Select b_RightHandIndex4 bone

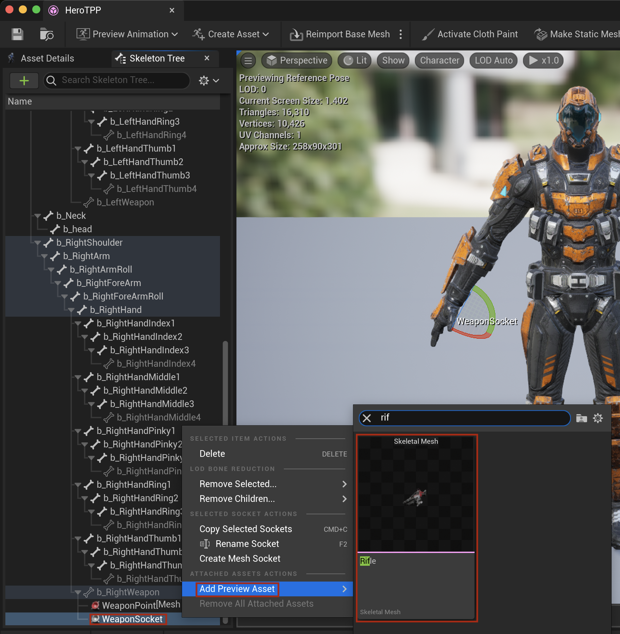tap(156, 364)
